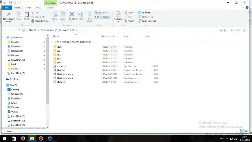
Task: Click the Paste shortcut command
Action: pyautogui.click(x=40, y=21)
